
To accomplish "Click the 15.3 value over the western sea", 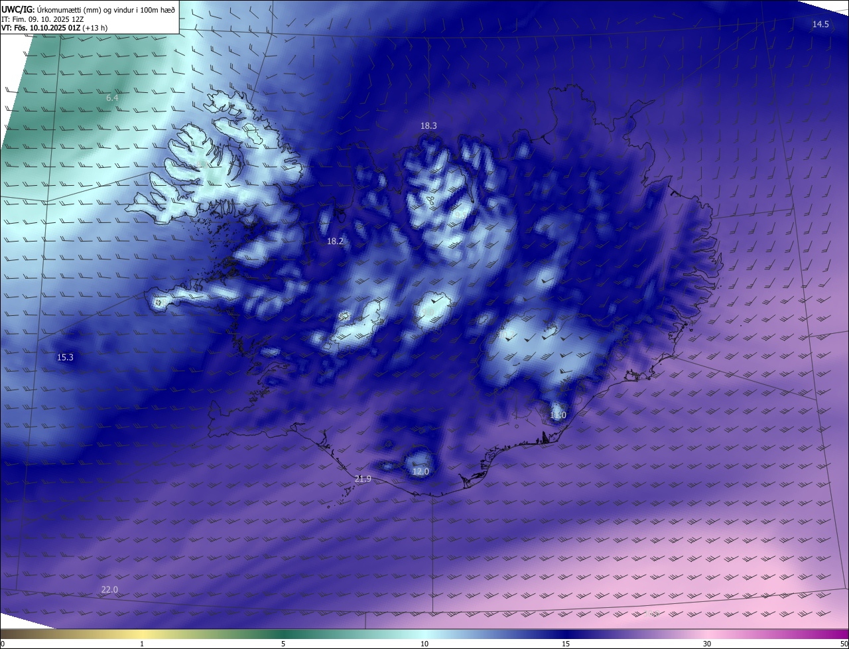I will 65,358.
